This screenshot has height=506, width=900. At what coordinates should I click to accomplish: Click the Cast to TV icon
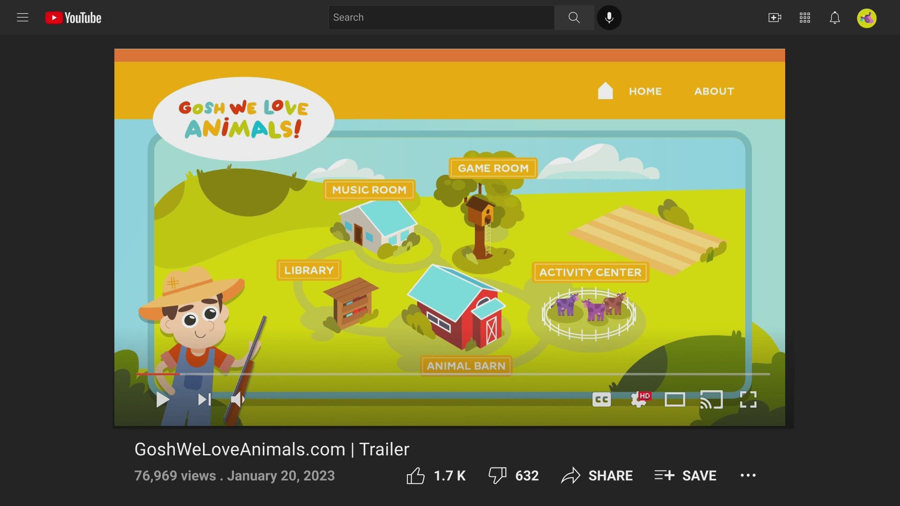[711, 400]
